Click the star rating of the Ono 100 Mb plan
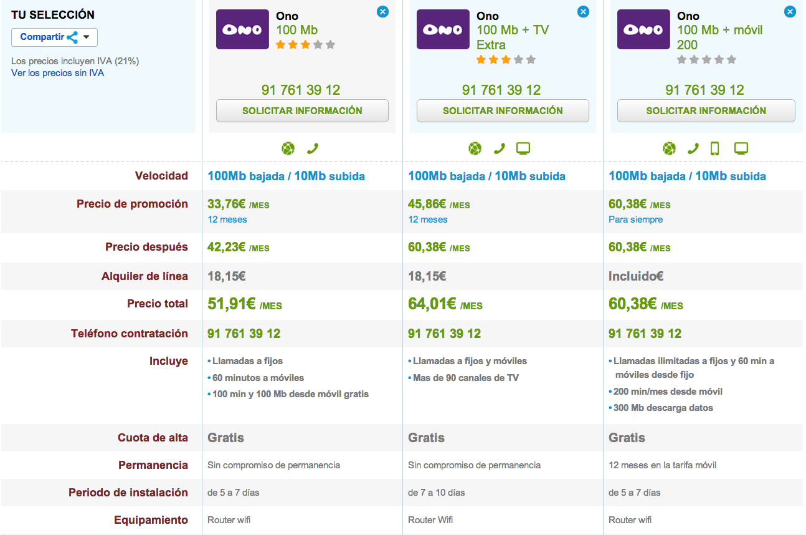This screenshot has height=535, width=806. (306, 45)
